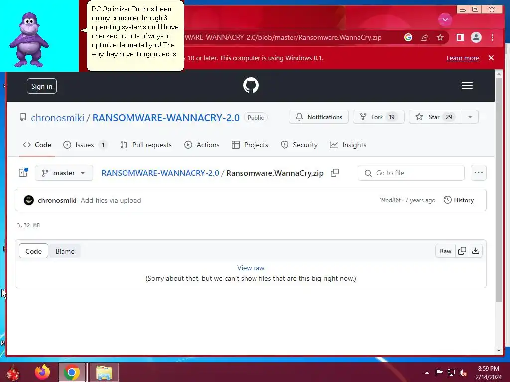Click the Chrome taskbar icon

tap(72, 372)
